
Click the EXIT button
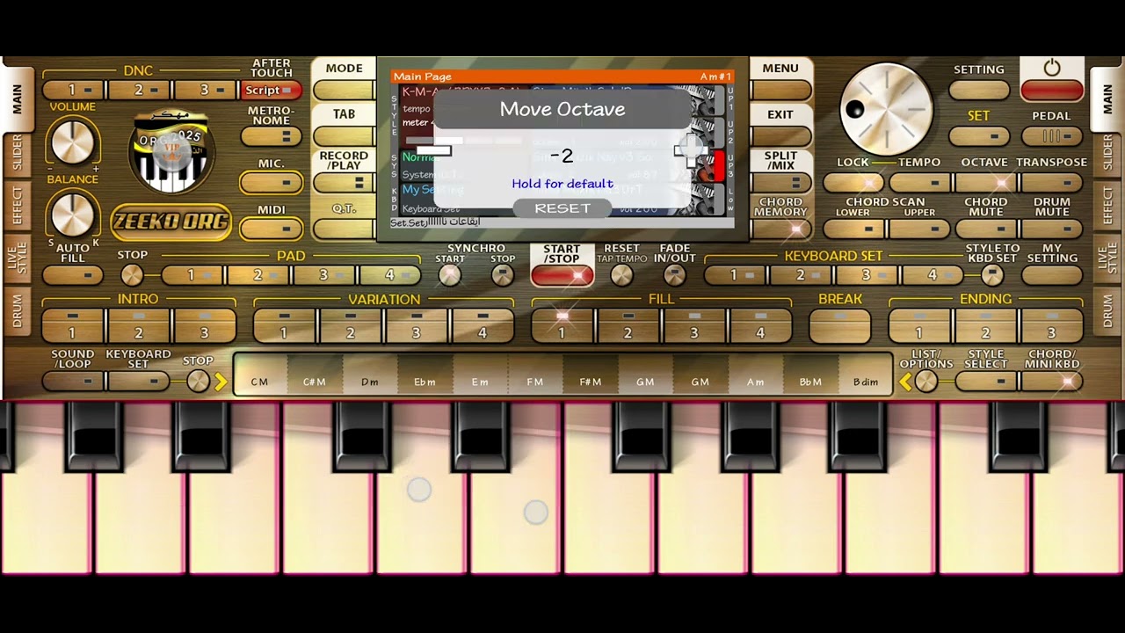click(780, 136)
